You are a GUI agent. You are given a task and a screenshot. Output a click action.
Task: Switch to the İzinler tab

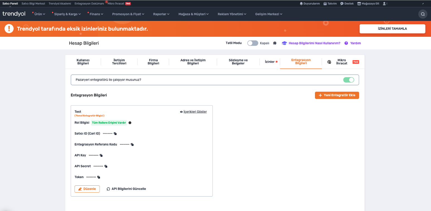(x=270, y=62)
